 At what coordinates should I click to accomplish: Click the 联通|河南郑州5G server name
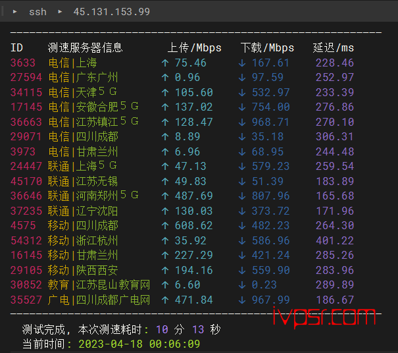[93, 196]
